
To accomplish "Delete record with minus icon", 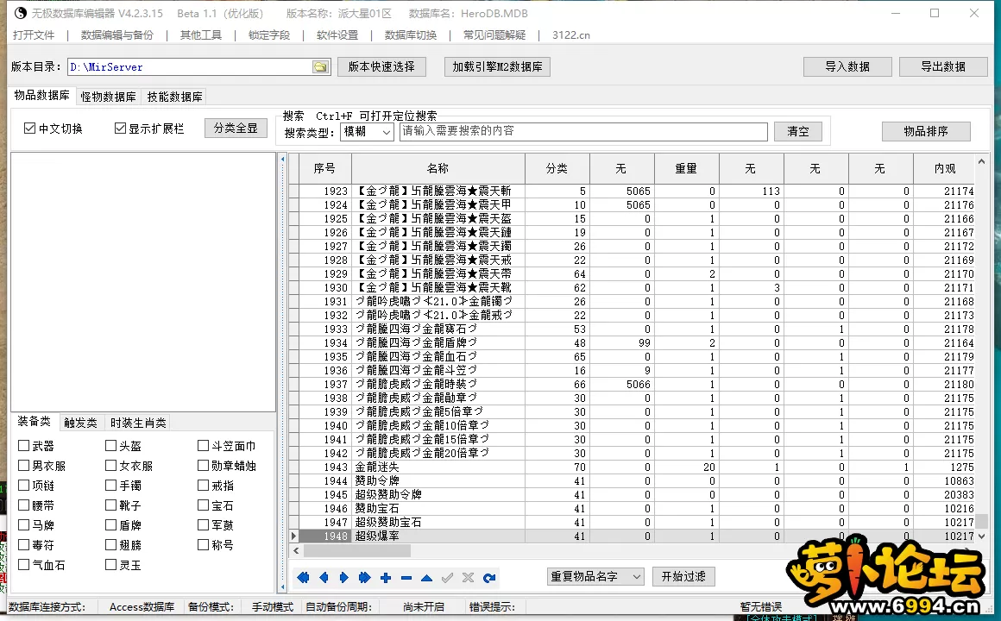I will tap(406, 578).
